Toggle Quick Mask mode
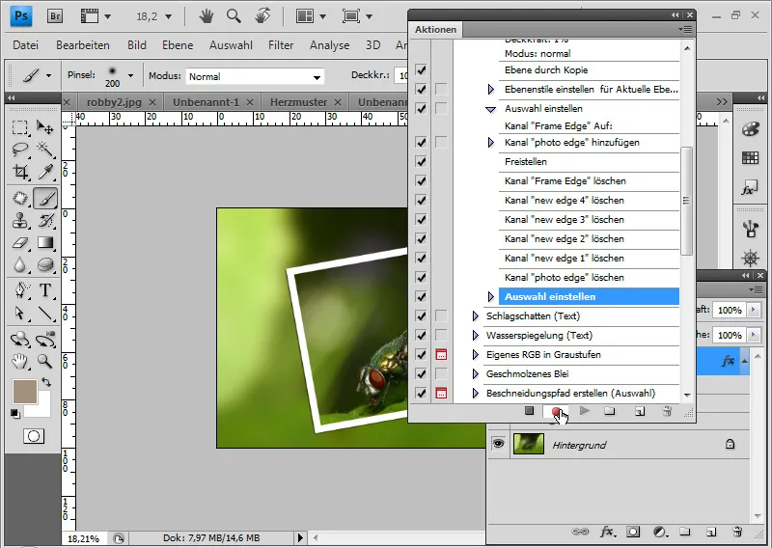 (34, 436)
